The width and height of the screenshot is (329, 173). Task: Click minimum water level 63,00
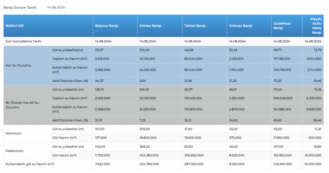pyautogui.click(x=278, y=129)
